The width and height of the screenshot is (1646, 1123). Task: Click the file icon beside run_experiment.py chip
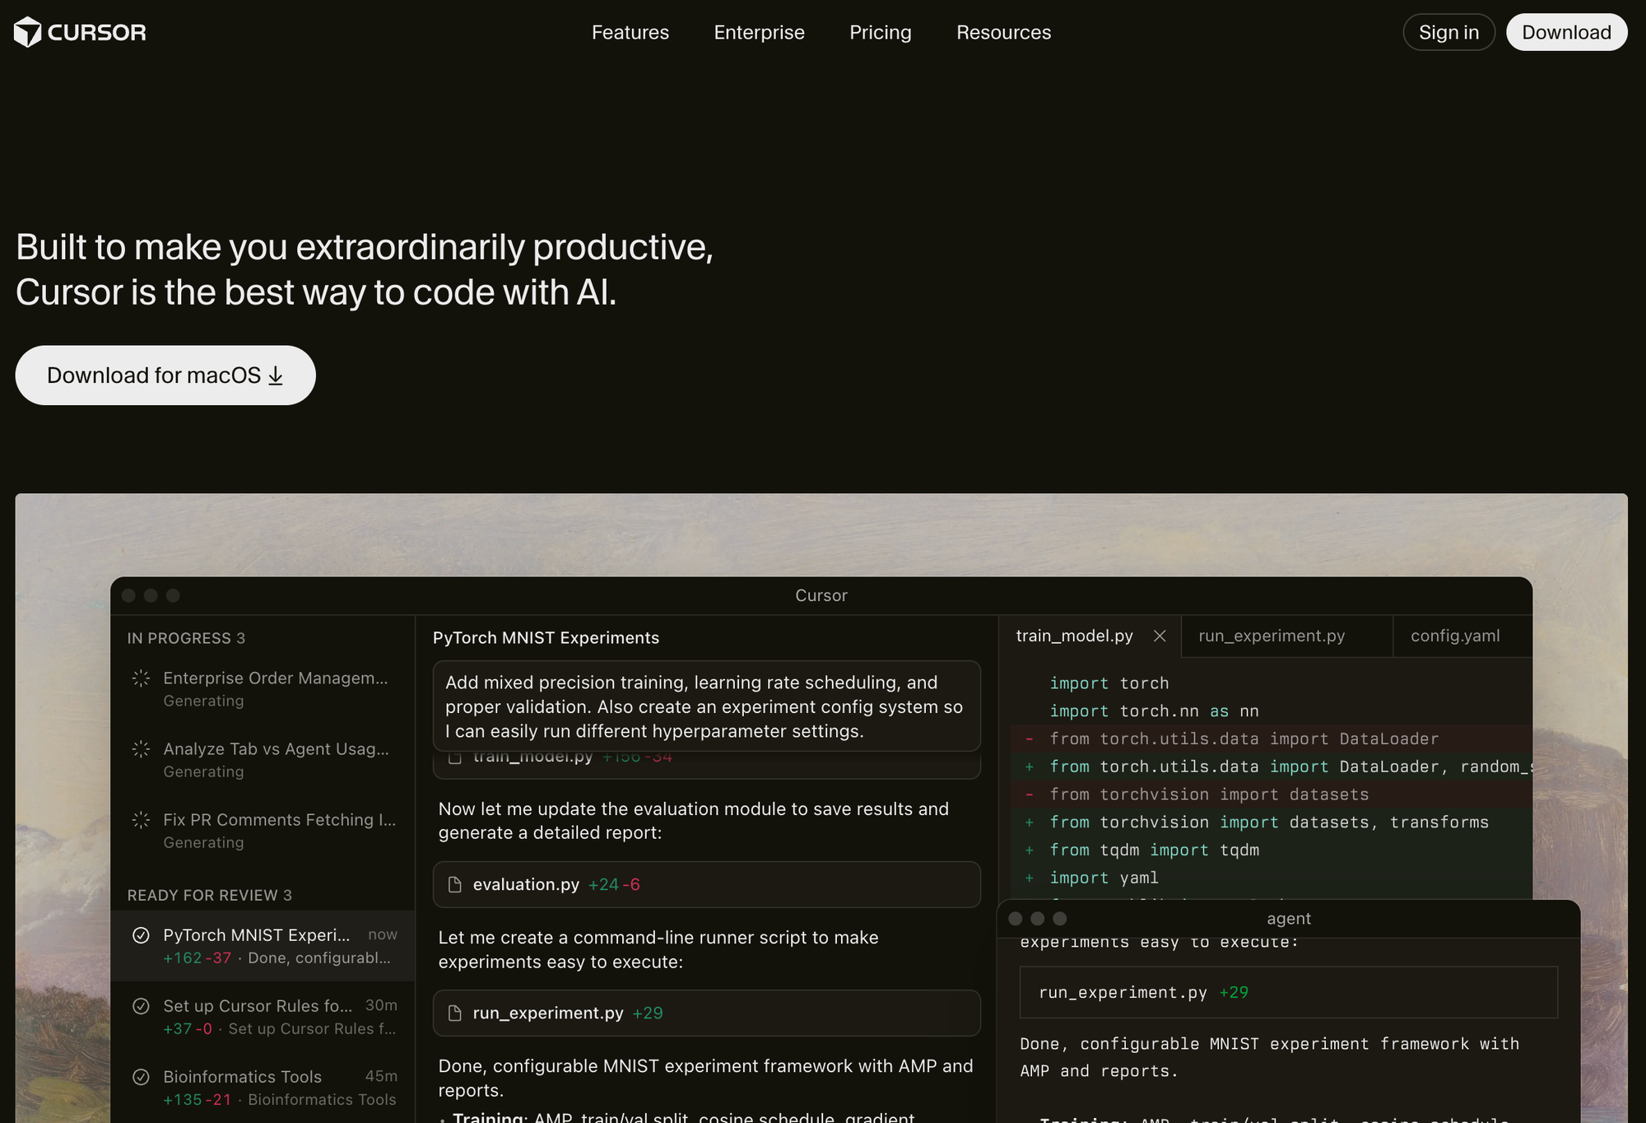tap(454, 1013)
